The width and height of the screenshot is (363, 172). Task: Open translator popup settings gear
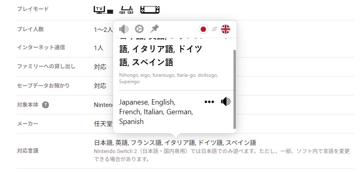139,29
